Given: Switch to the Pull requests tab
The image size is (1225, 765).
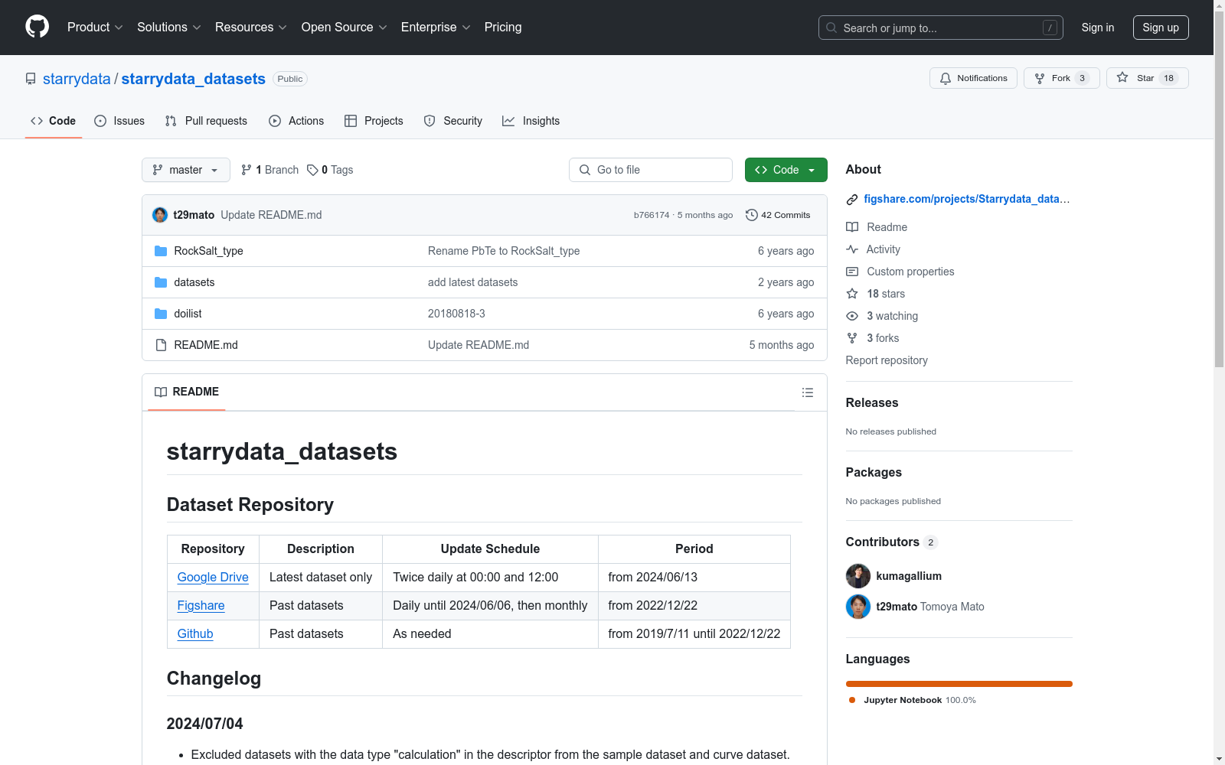Looking at the screenshot, I should point(206,121).
